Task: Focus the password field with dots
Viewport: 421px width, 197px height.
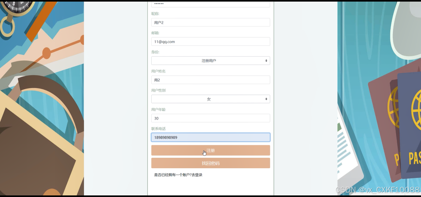Action: pyautogui.click(x=211, y=4)
